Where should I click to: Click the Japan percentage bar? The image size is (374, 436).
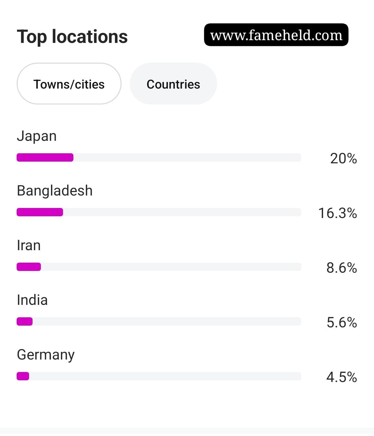point(159,157)
